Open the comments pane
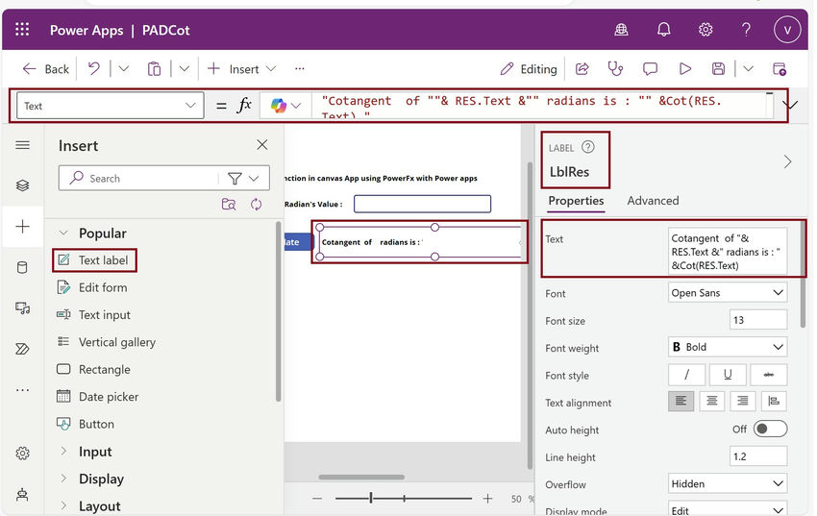This screenshot has height=516, width=817. coord(650,69)
